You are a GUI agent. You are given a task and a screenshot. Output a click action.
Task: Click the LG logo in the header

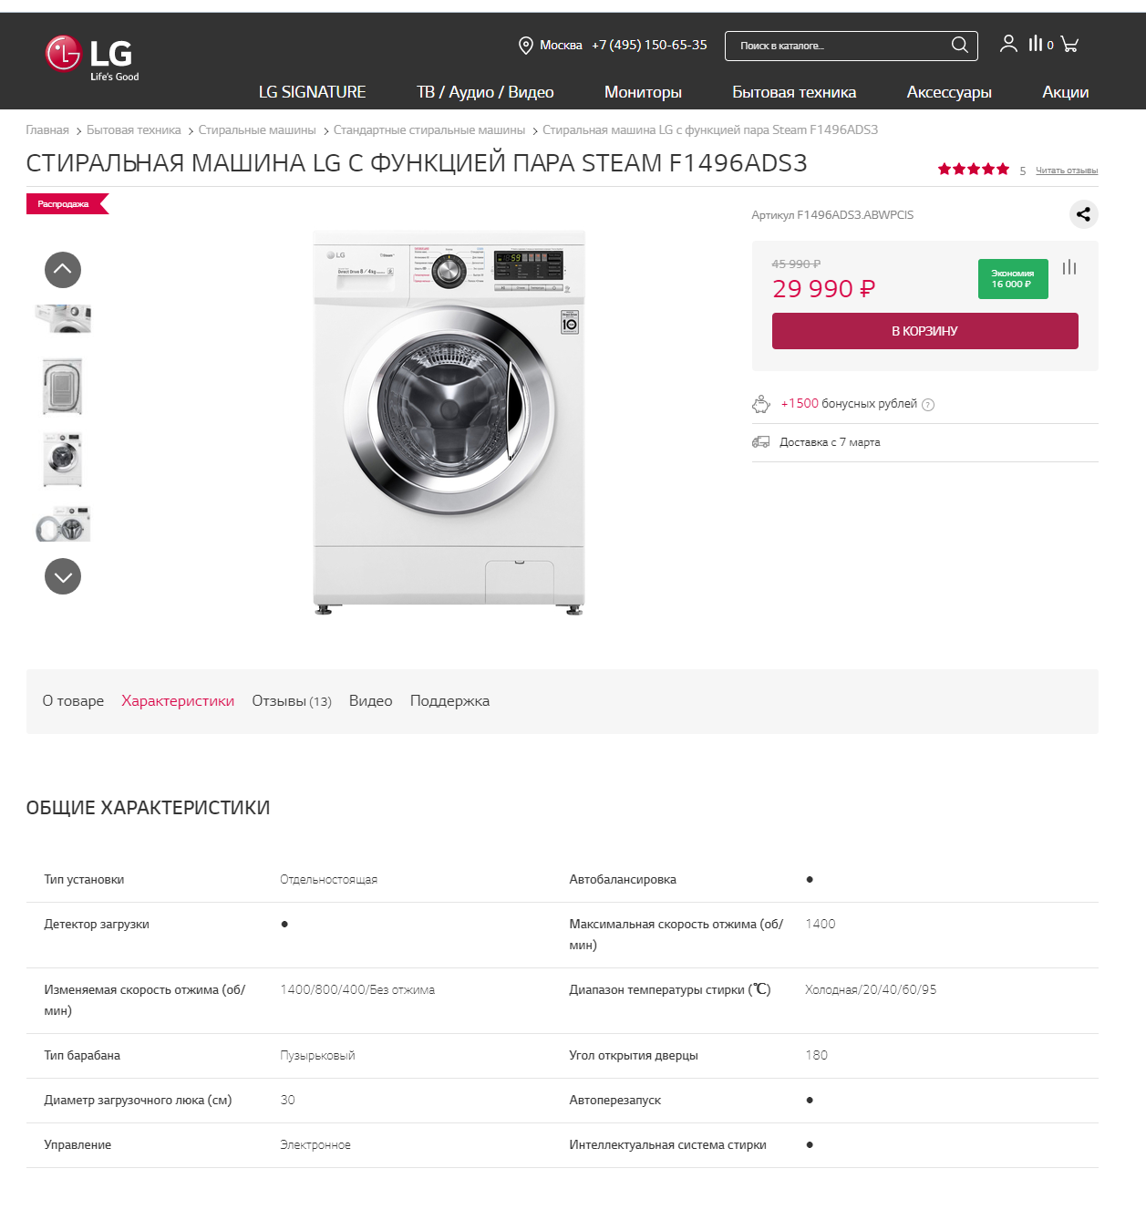pyautogui.click(x=91, y=57)
